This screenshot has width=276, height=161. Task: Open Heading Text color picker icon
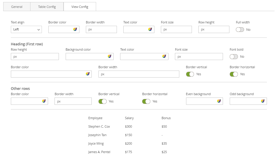point(164,56)
